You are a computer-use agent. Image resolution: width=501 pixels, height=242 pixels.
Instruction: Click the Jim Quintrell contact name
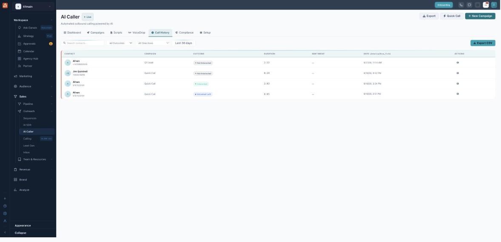pos(80,71)
